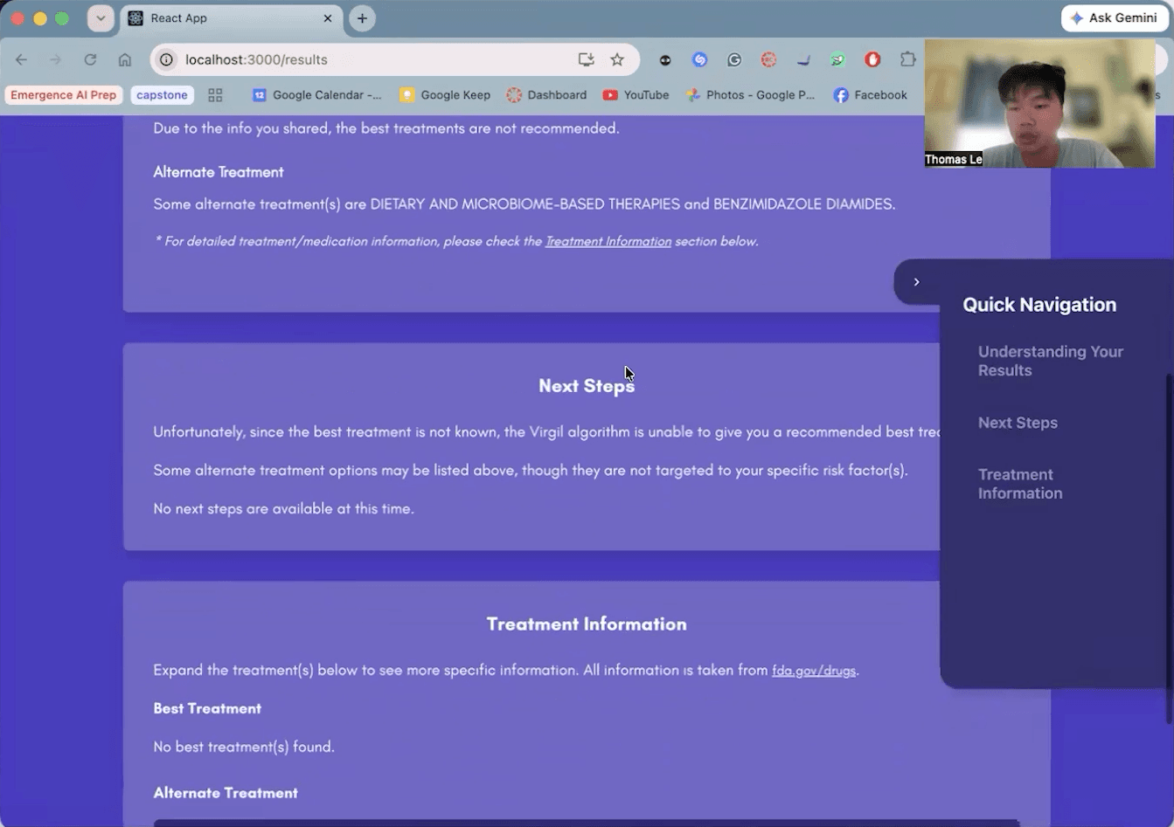Click the Best Treatment subheading

coord(207,708)
